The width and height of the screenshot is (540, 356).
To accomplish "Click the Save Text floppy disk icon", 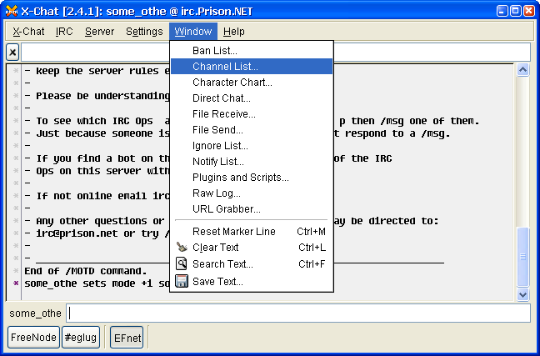I will click(182, 282).
